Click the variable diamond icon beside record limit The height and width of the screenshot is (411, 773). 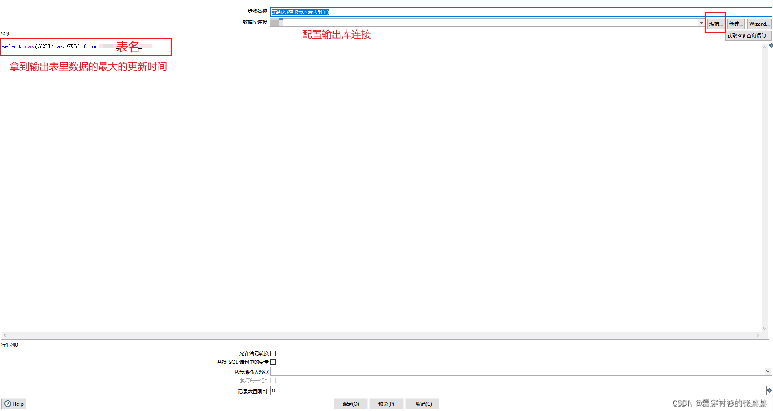pyautogui.click(x=769, y=390)
